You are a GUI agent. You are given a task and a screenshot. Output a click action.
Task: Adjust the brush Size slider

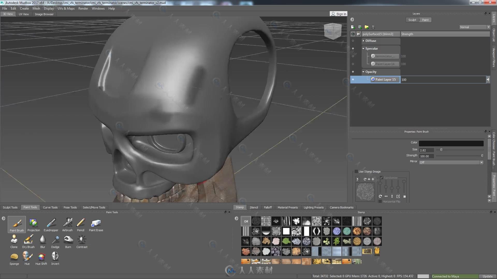[441, 150]
